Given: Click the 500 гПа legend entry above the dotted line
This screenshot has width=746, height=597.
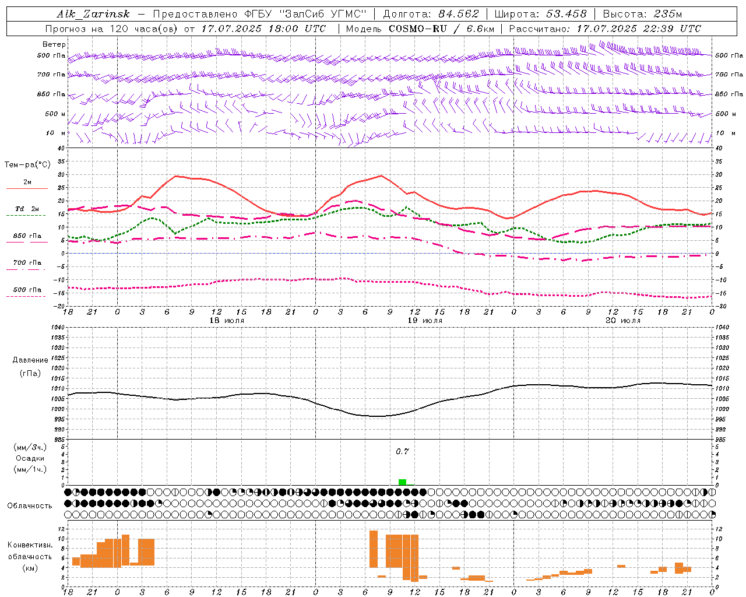Looking at the screenshot, I should (27, 290).
